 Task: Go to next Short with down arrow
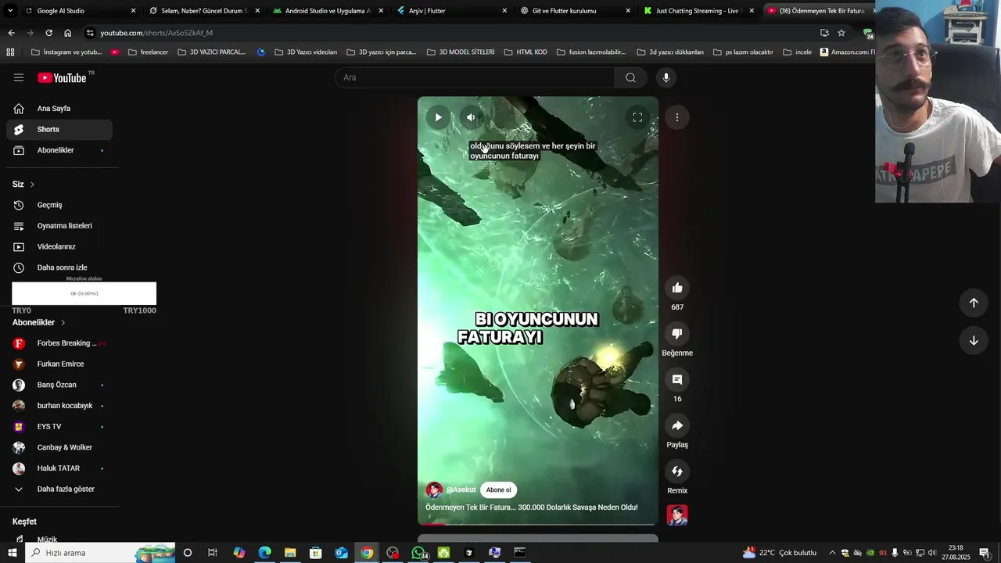click(974, 340)
